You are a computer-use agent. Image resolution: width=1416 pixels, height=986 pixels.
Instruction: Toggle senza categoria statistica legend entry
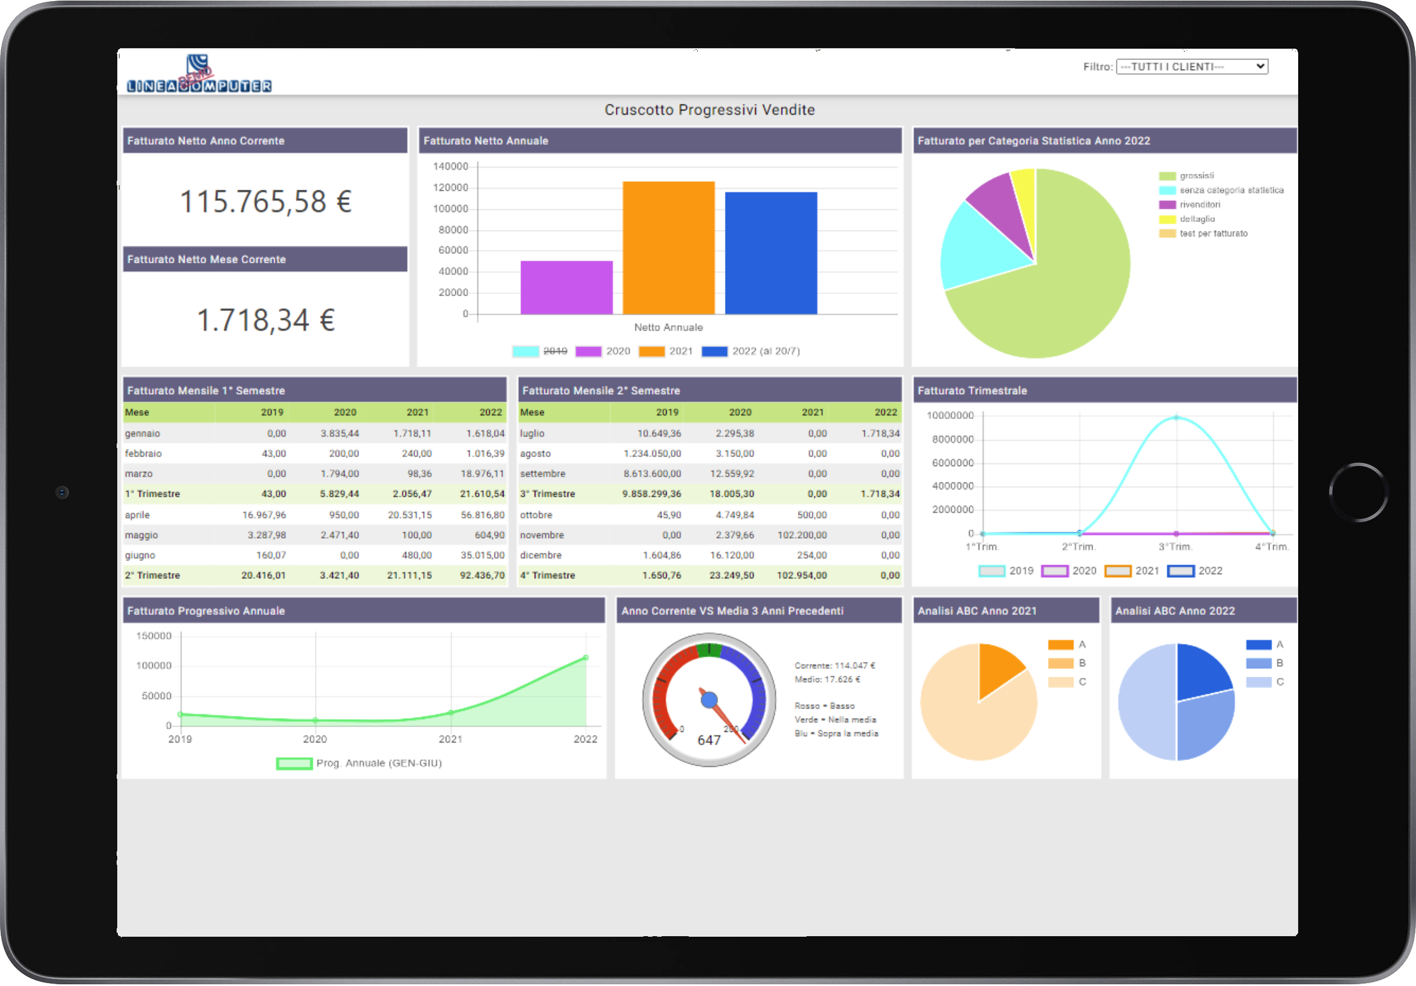(x=1221, y=190)
